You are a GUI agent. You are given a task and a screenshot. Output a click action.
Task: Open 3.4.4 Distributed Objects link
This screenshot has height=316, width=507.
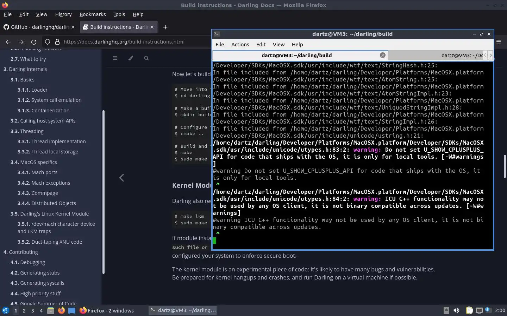pyautogui.click(x=46, y=203)
